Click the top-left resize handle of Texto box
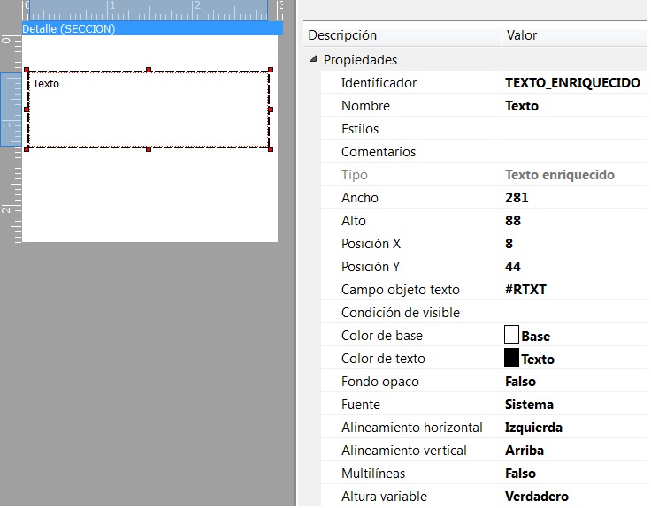Screen dimensions: 651x508 27,70
